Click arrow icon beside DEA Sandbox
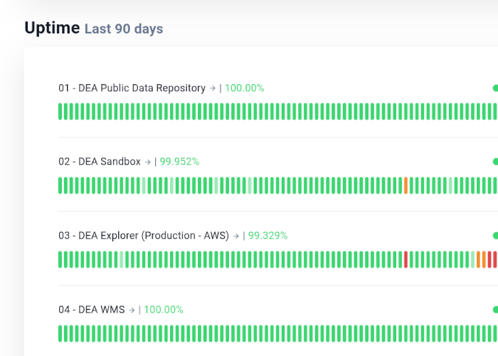 (148, 162)
